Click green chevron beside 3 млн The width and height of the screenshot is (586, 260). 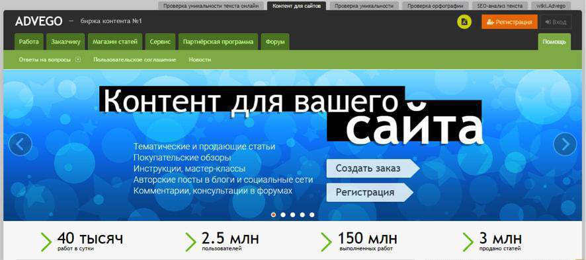point(468,242)
